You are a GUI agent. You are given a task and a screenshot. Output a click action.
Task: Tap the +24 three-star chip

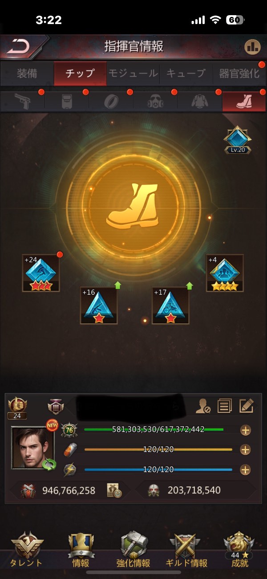(x=41, y=273)
